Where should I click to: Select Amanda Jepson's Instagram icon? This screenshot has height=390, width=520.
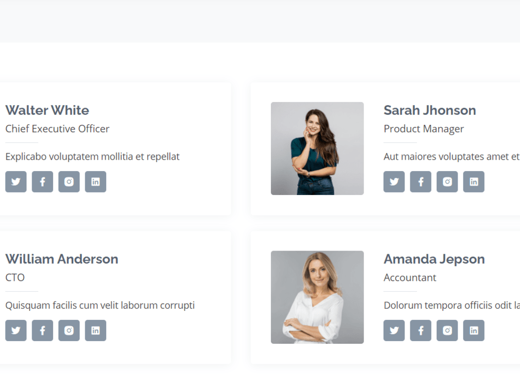[x=447, y=330]
